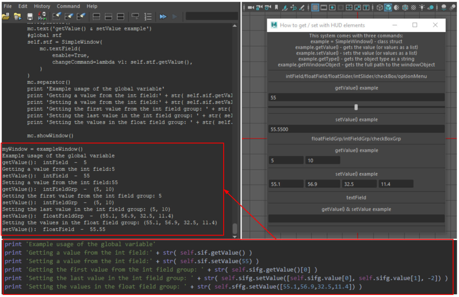459x297 pixels.
Task: Click the Clear All eraser icon
Action: 81,16
